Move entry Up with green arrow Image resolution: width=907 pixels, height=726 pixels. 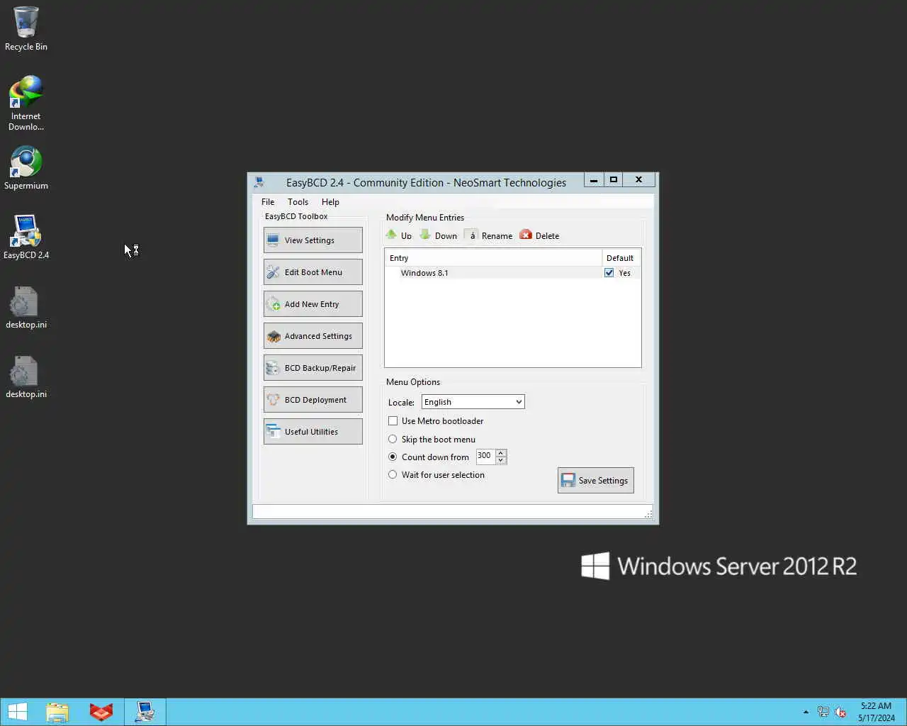[398, 235]
